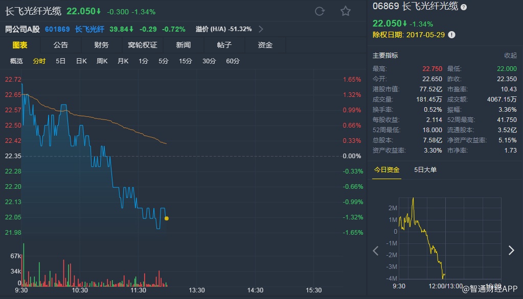Show the 概览 overview view

pos(16,61)
